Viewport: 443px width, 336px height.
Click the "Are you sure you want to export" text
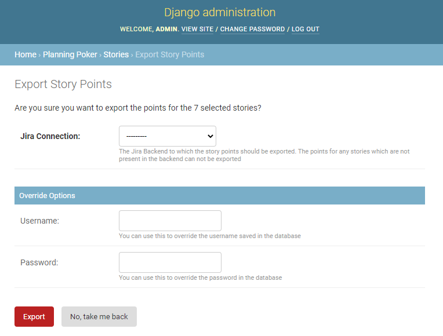[138, 108]
